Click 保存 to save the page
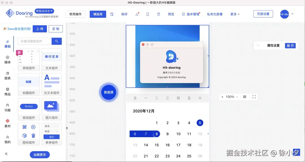Image resolution: width=305 pixels, height=162 pixels. (124, 14)
